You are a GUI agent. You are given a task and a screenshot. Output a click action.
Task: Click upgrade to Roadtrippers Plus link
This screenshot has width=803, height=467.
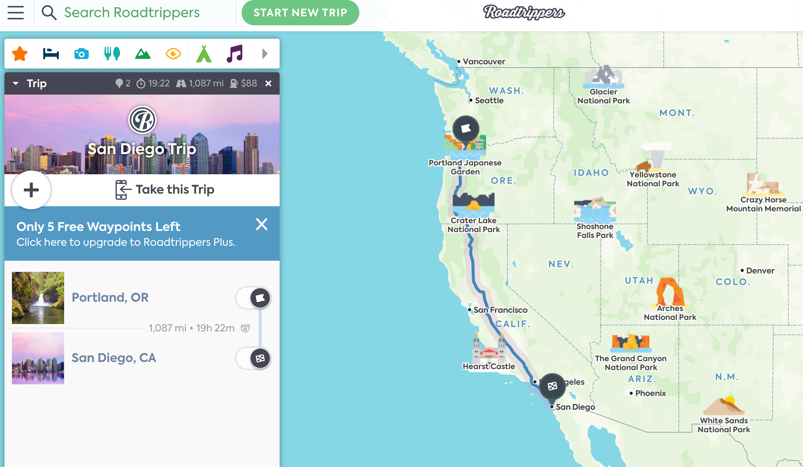tap(126, 242)
